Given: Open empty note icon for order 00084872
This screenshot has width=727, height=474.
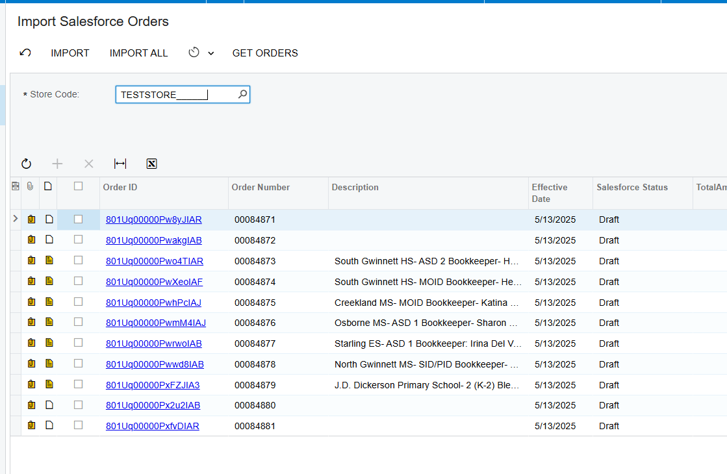Looking at the screenshot, I should click(49, 240).
